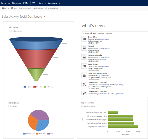Viewport: 148px width, 139px height.
Task: Open the Øystein Moan record title
Action: (x=92, y=37)
